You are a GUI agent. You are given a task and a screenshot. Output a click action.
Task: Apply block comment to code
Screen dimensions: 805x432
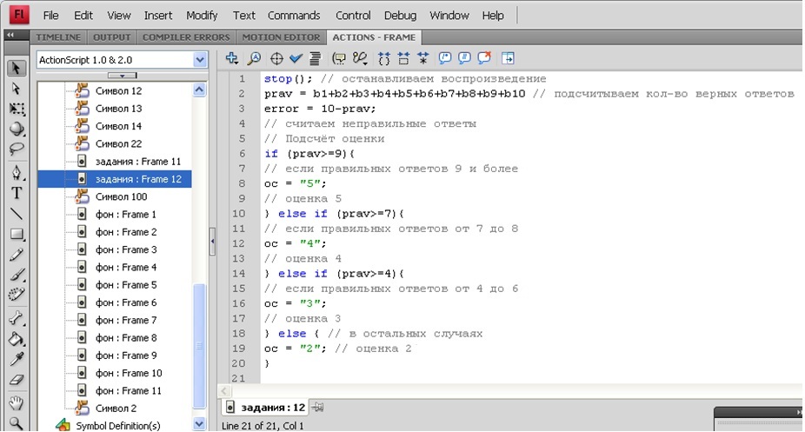coord(445,58)
